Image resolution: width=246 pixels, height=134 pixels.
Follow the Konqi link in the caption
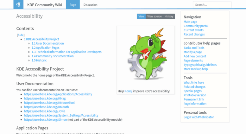tap(128, 91)
